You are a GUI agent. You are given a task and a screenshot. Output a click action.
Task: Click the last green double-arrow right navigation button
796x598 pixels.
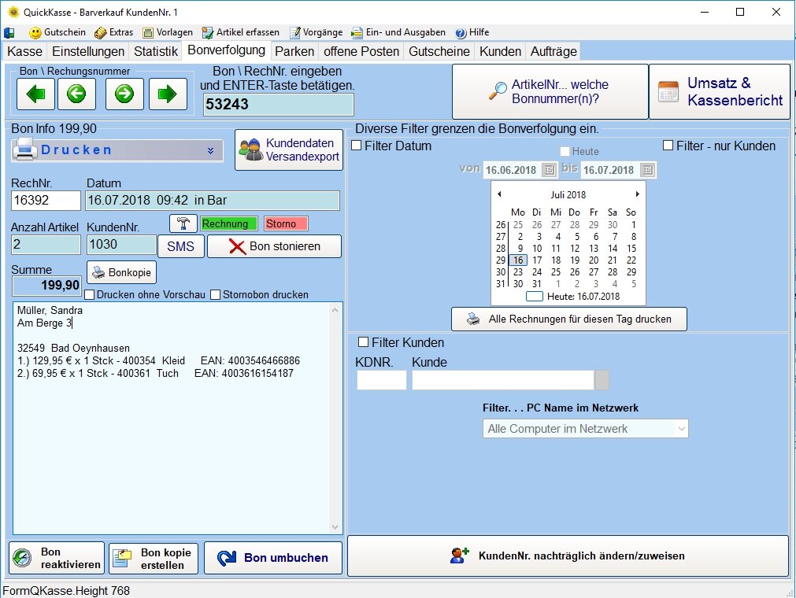(168, 94)
